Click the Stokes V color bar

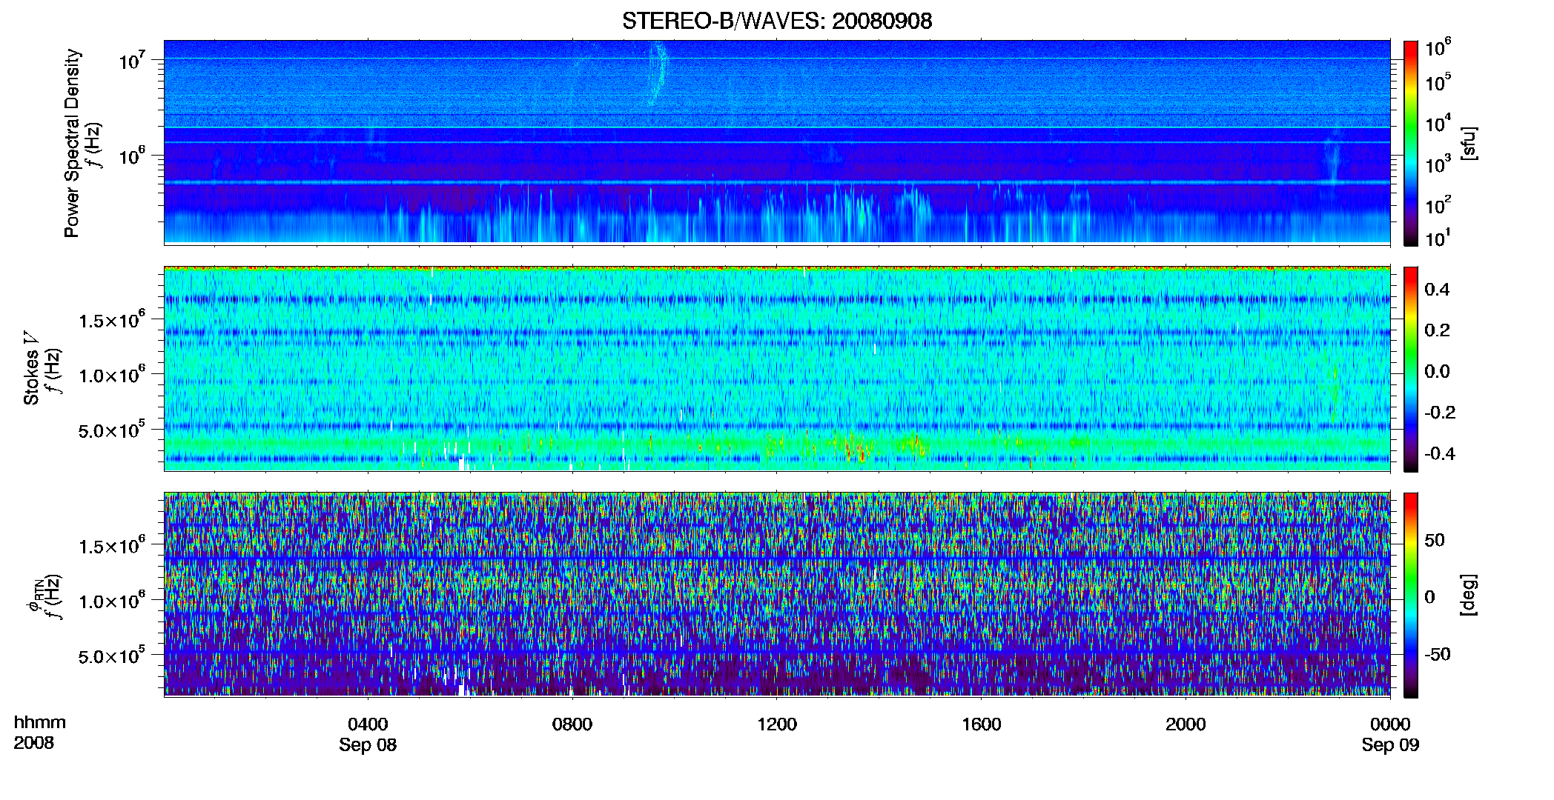coord(1411,370)
